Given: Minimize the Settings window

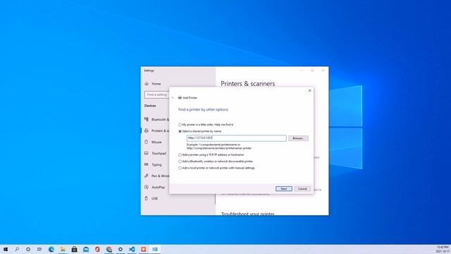Looking at the screenshot, I should click(x=302, y=71).
